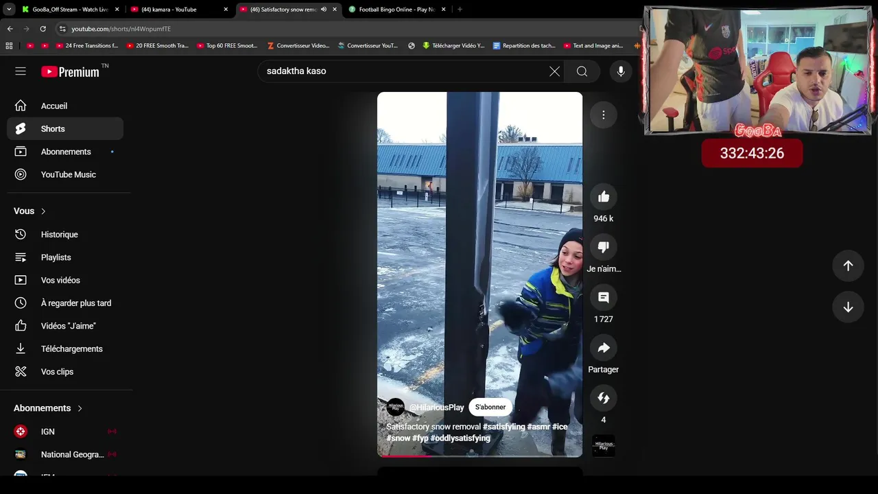The image size is (878, 494).
Task: Open Vos vidéos in the sidebar
Action: click(x=65, y=280)
